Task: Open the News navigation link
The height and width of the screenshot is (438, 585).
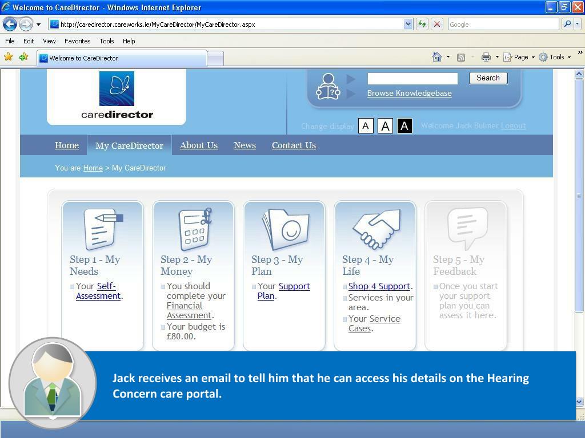Action: [x=245, y=145]
